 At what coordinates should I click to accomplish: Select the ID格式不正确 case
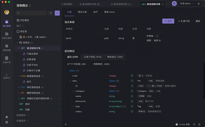tap(31, 71)
